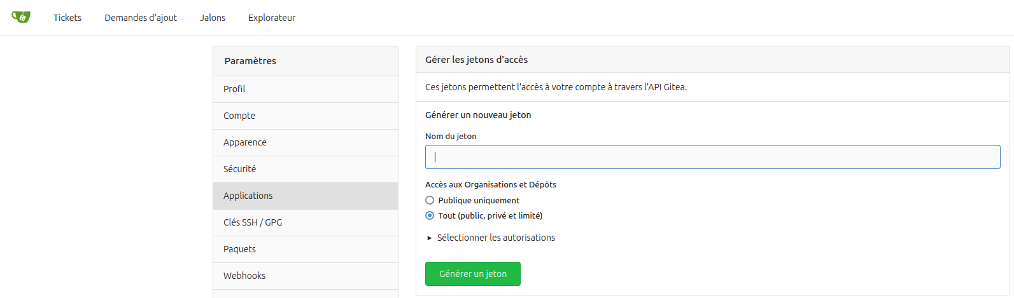The width and height of the screenshot is (1014, 298).
Task: Go to Paquets settings section
Action: point(306,249)
